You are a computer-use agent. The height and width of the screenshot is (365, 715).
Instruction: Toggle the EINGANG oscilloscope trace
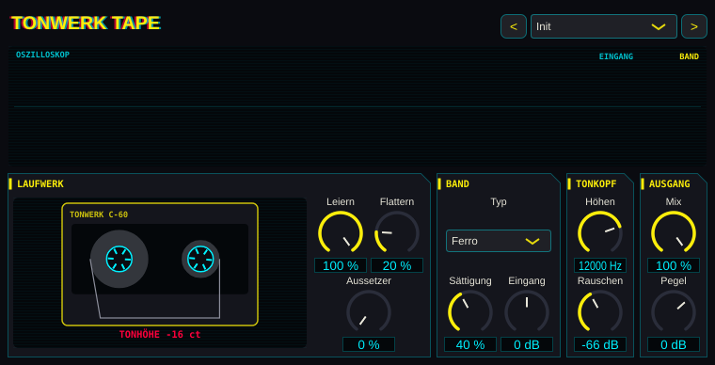coord(616,56)
